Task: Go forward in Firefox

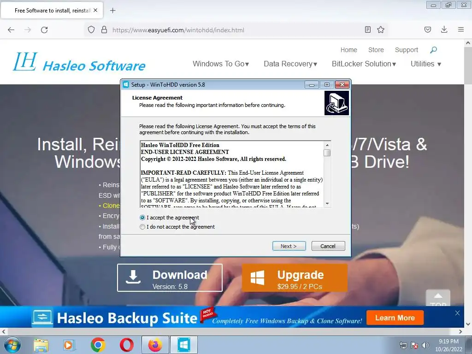Action: pos(28,30)
